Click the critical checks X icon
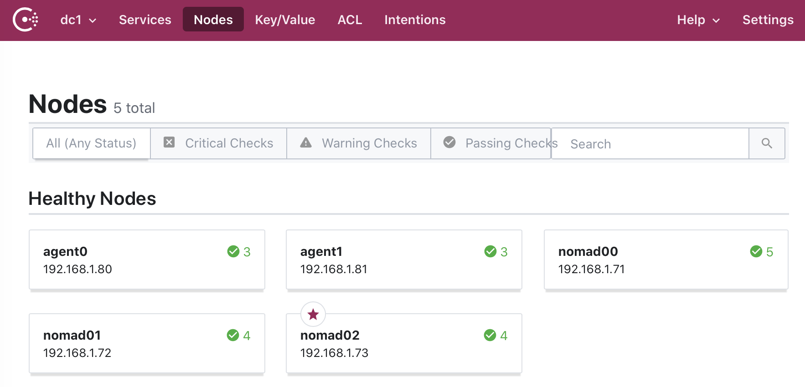The width and height of the screenshot is (805, 387). [x=169, y=143]
